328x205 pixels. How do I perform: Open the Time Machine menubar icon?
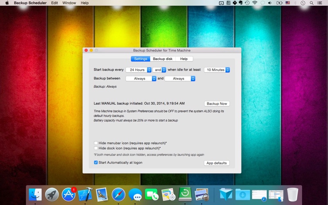point(247,3)
